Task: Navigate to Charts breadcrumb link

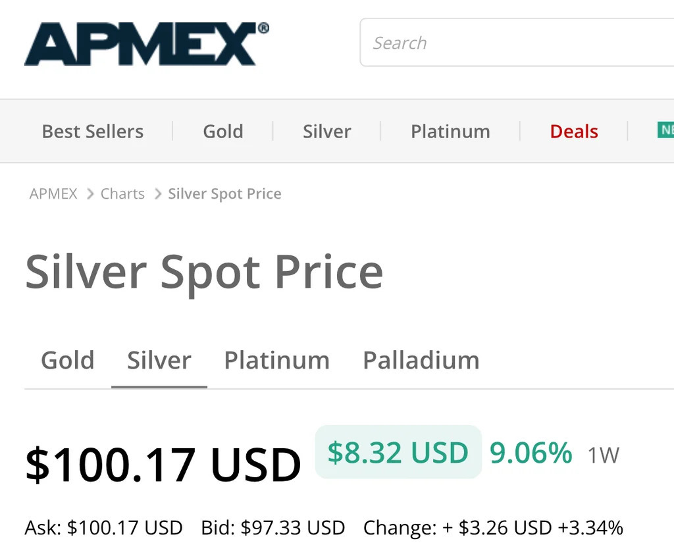Action: pyautogui.click(x=122, y=194)
